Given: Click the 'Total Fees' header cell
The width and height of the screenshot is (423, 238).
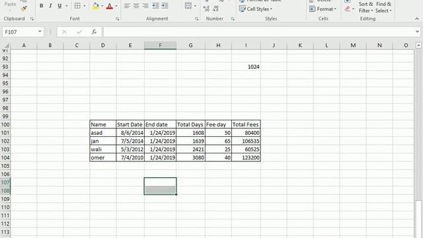Looking at the screenshot, I should 246,124.
